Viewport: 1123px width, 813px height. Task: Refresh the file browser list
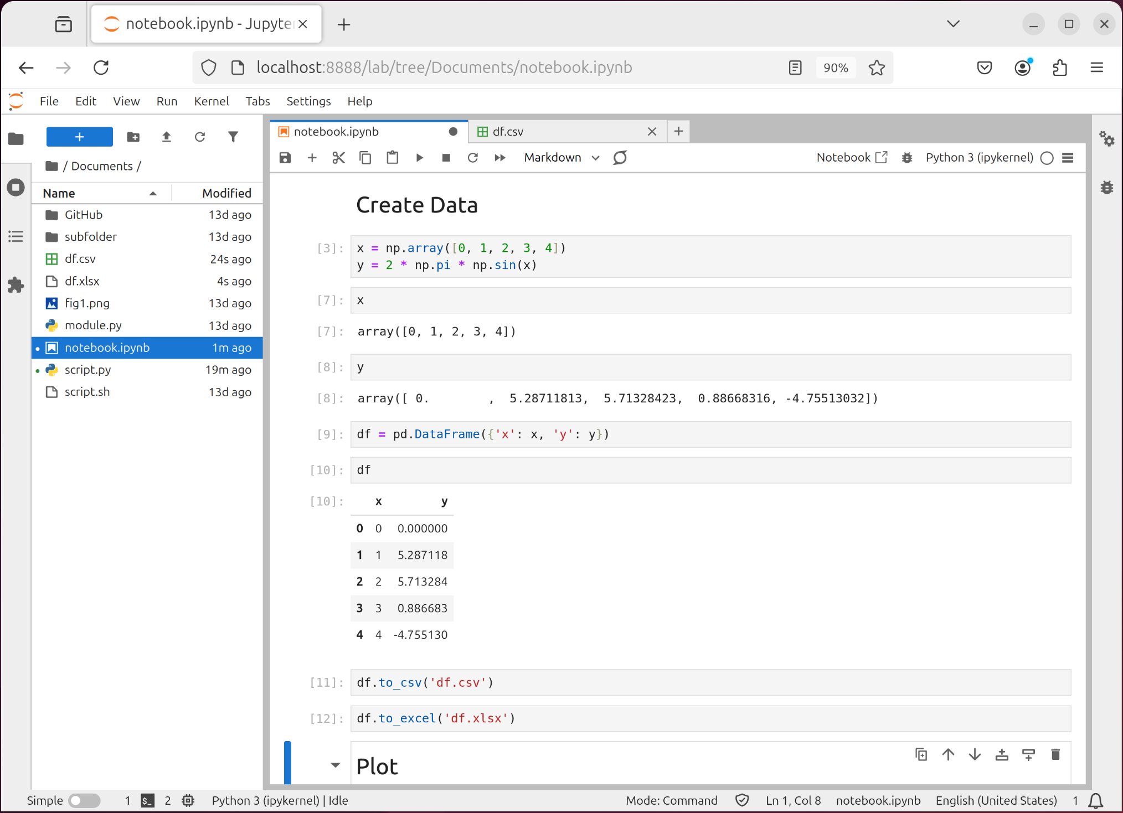pos(200,137)
